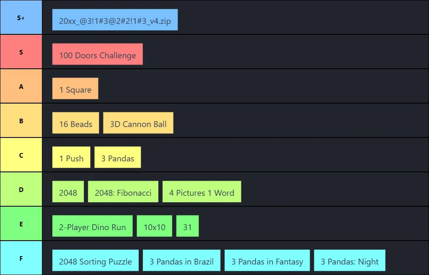The width and height of the screenshot is (429, 275).
Task: Click 3 Pandas in Brazil tile
Action: coord(182,260)
